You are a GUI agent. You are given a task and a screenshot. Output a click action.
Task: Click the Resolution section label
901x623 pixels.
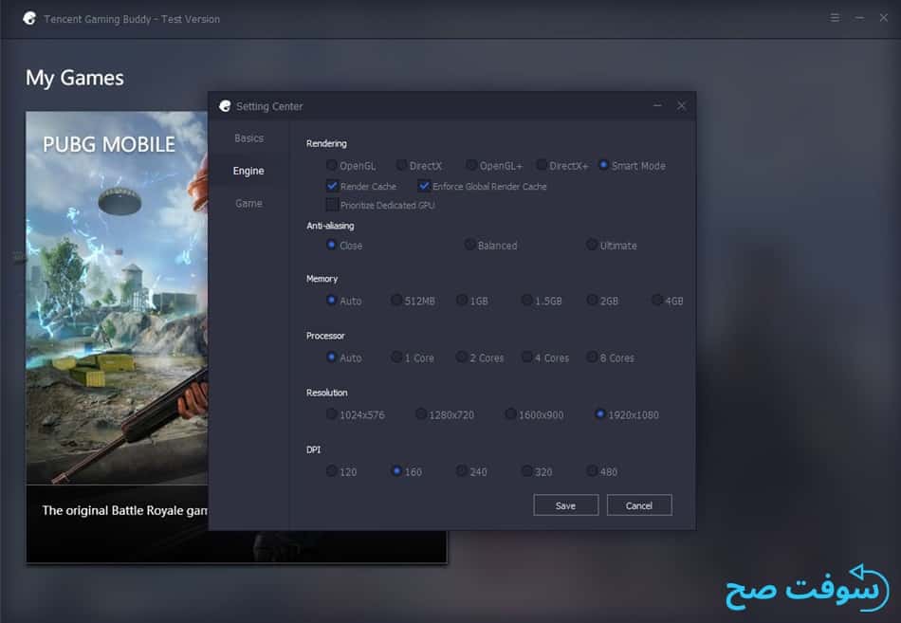tap(327, 393)
